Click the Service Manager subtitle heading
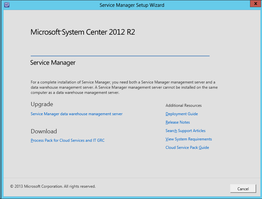The height and width of the screenshot is (199, 262). 53,62
